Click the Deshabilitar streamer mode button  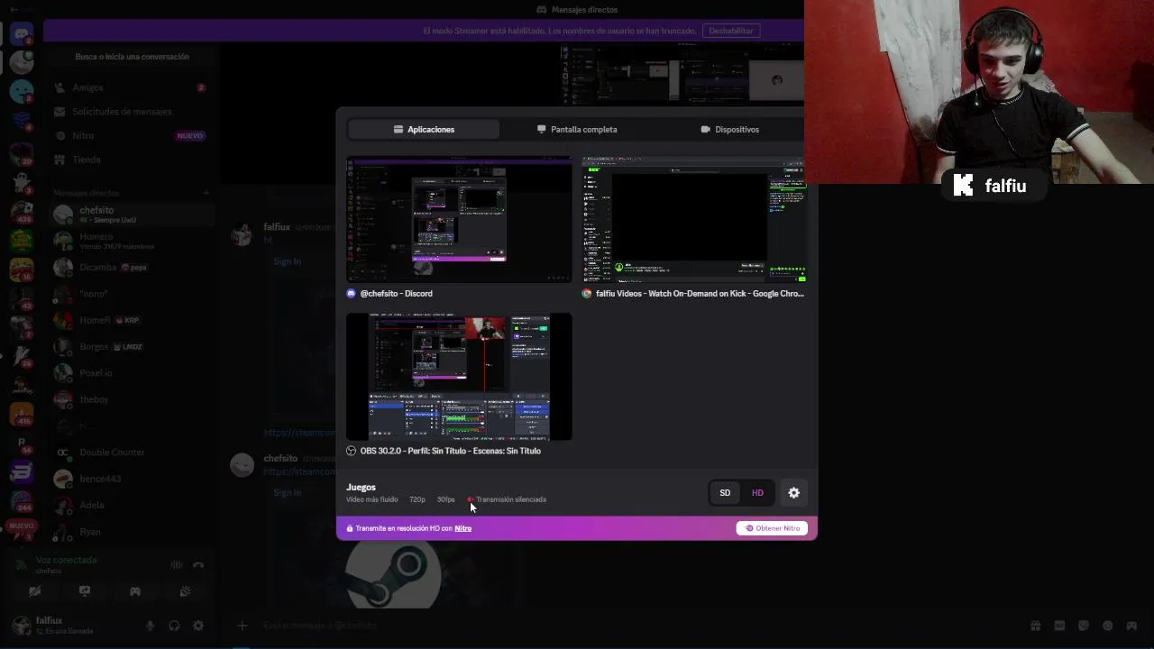pyautogui.click(x=730, y=31)
